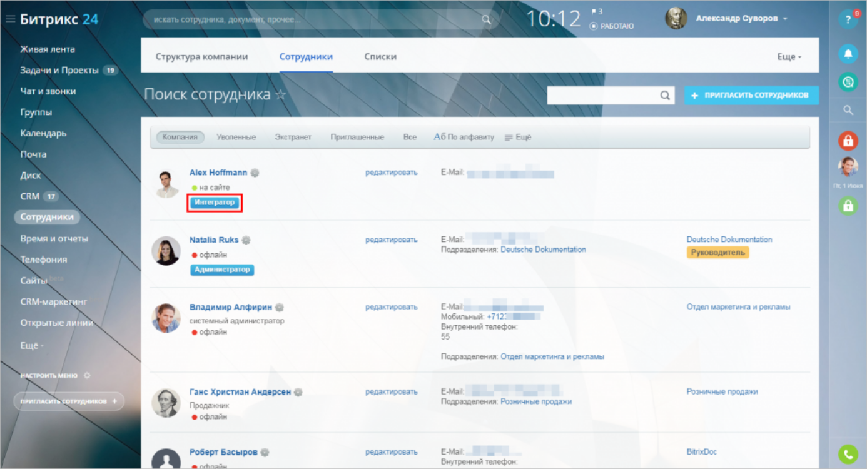Click blue Пригласить сотрудников button

point(751,95)
